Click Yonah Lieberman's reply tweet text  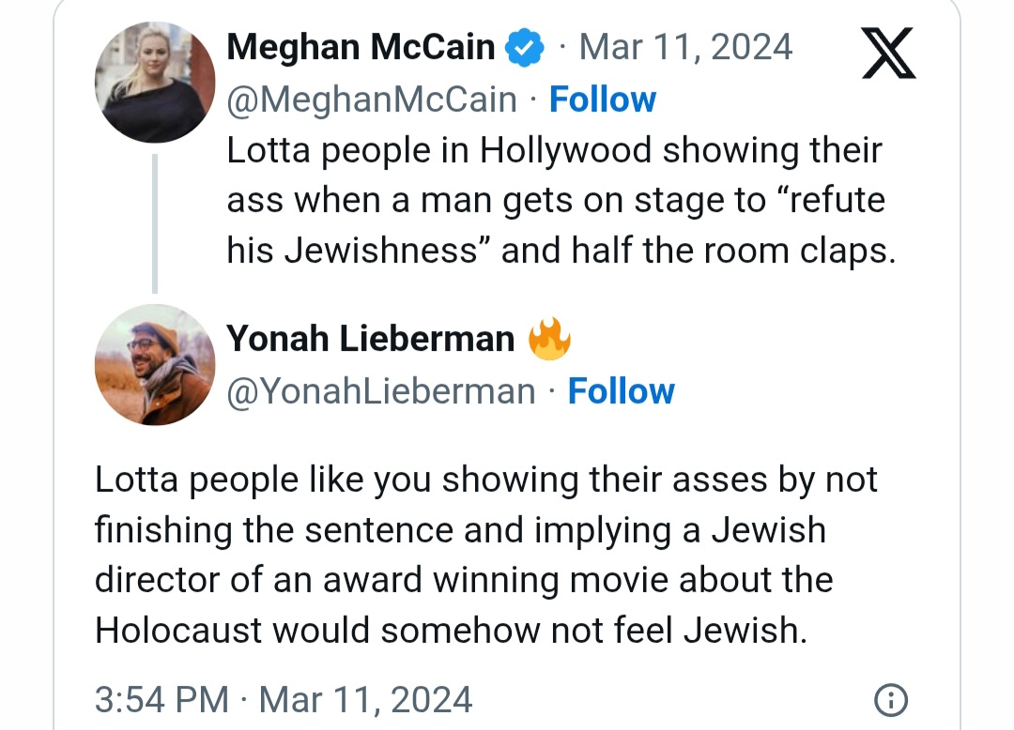pyautogui.click(x=485, y=555)
